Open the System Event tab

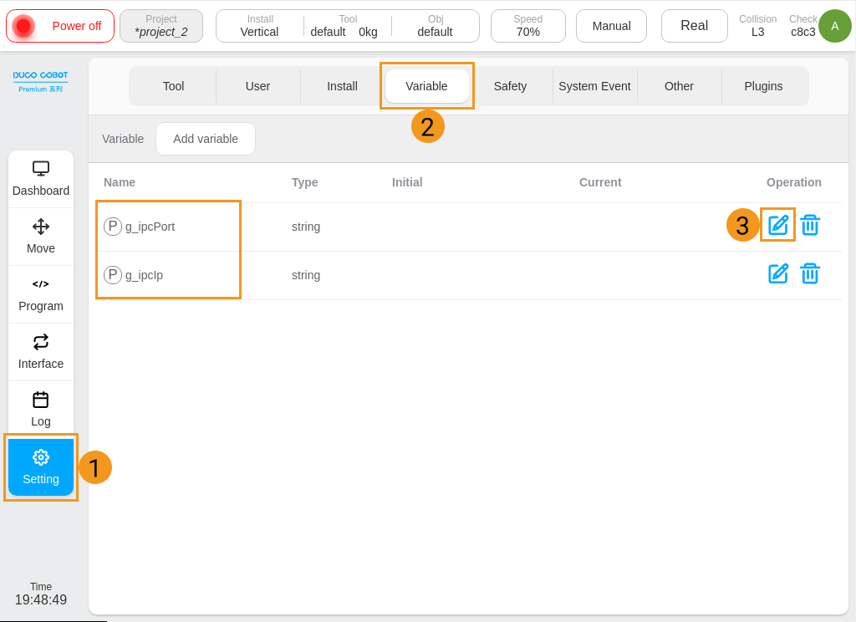click(594, 85)
